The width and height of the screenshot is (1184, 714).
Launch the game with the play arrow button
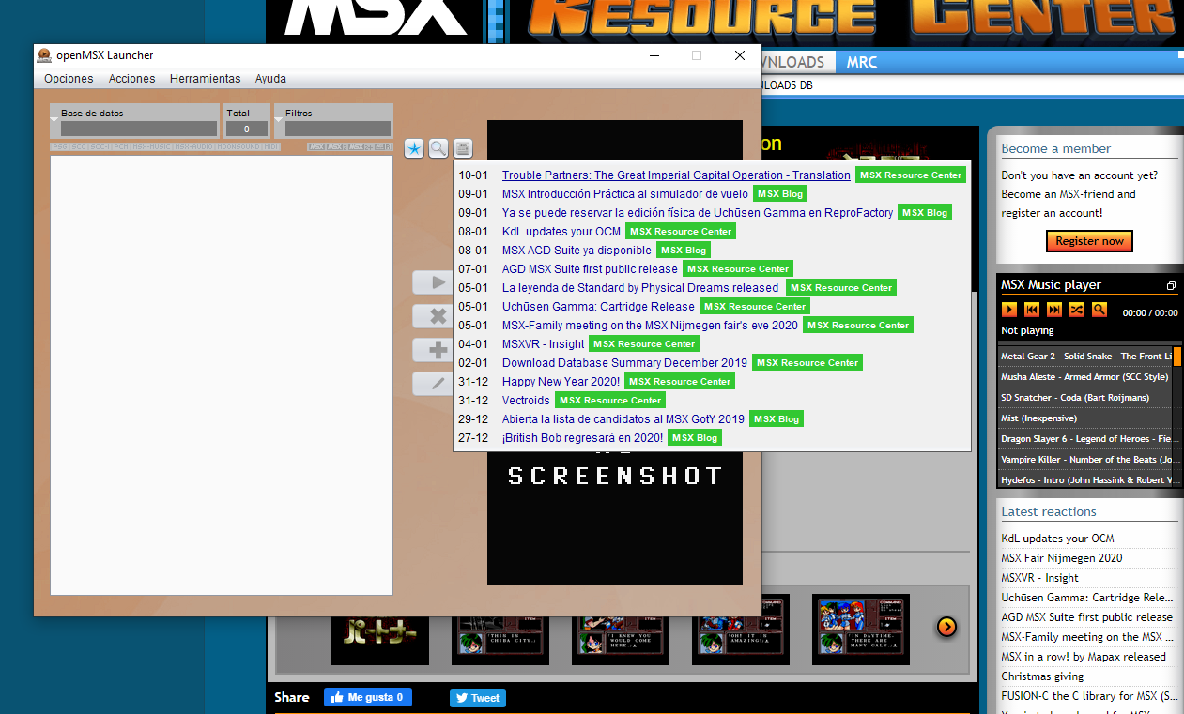click(435, 282)
